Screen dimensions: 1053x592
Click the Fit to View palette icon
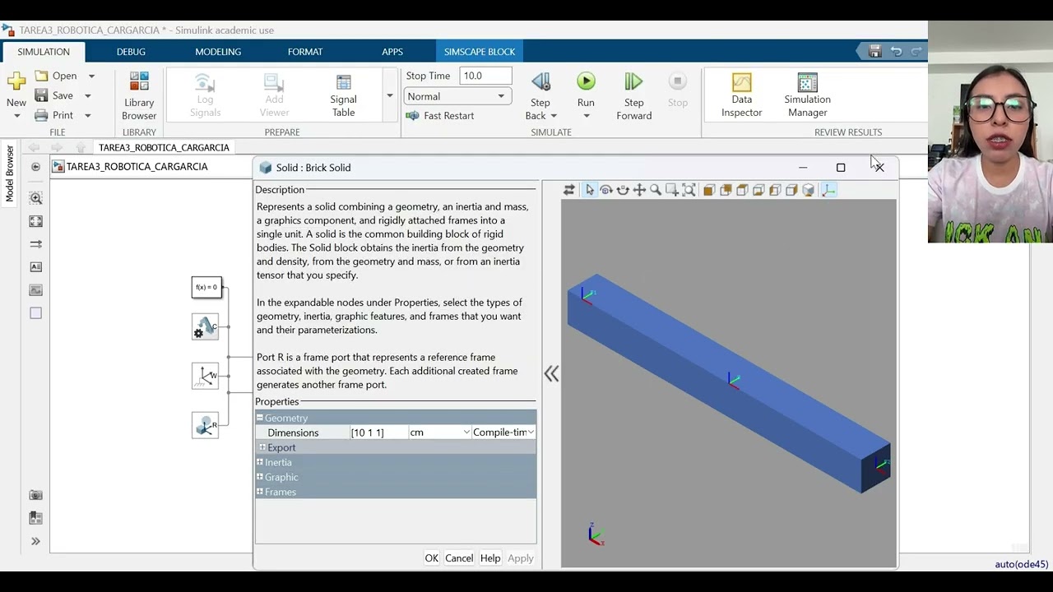(x=35, y=221)
